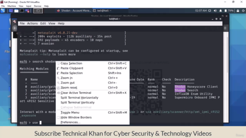The height and width of the screenshot is (138, 246).
Task: Click 'Shodan Honeyscore Client' description text
Action: [196, 87]
